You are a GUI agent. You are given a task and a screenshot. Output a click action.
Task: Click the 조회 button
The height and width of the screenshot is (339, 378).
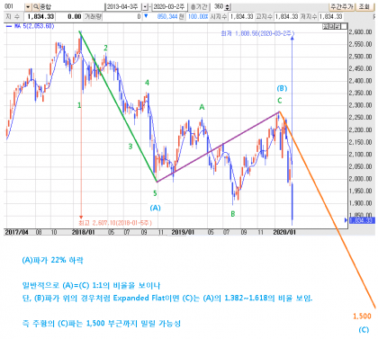[364, 6]
